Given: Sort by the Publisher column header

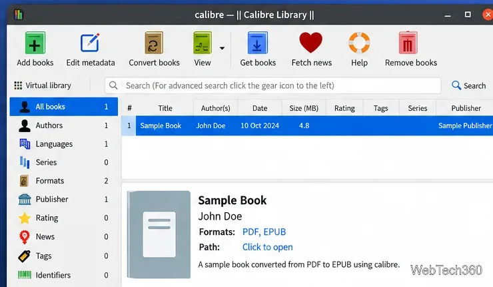Looking at the screenshot, I should (x=466, y=108).
